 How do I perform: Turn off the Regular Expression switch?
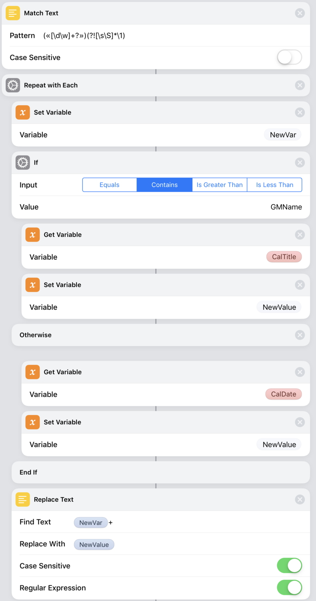289,588
